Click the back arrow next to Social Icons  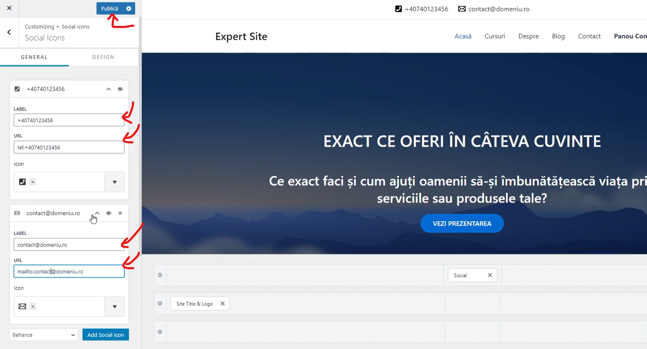[9, 32]
